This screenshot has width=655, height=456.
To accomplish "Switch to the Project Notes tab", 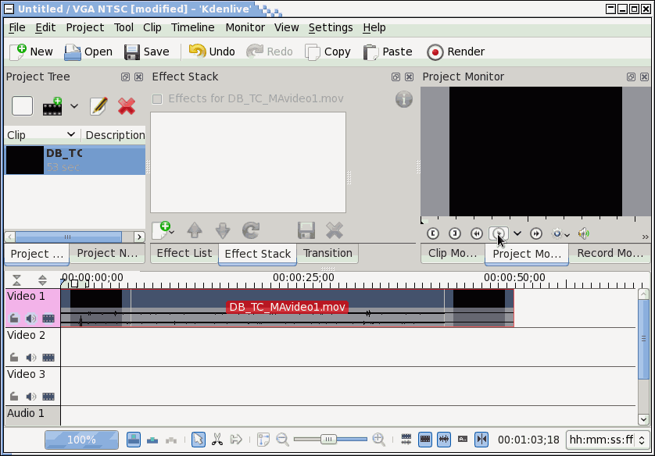I will [107, 253].
